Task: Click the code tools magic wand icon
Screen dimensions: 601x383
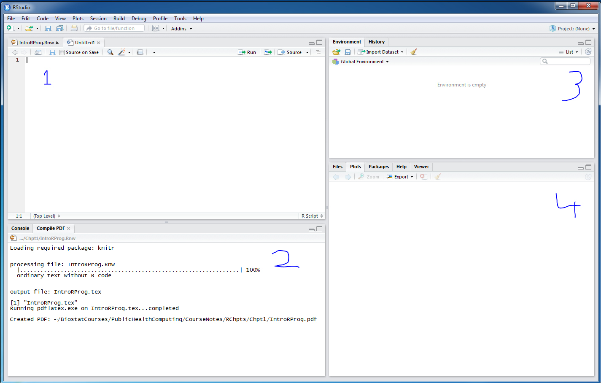Action: click(x=122, y=52)
